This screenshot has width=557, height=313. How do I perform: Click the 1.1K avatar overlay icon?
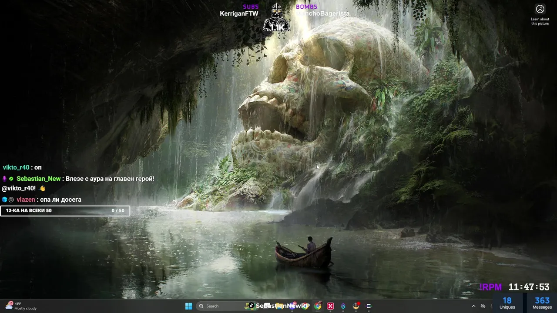click(x=277, y=18)
